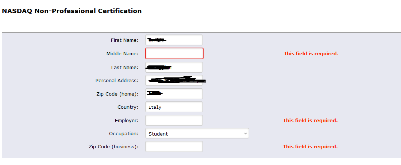Click the "Personal Address:" label

pos(117,80)
